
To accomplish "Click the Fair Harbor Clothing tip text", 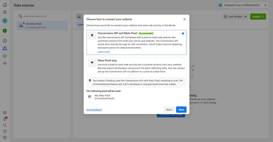I will pos(138,82).
